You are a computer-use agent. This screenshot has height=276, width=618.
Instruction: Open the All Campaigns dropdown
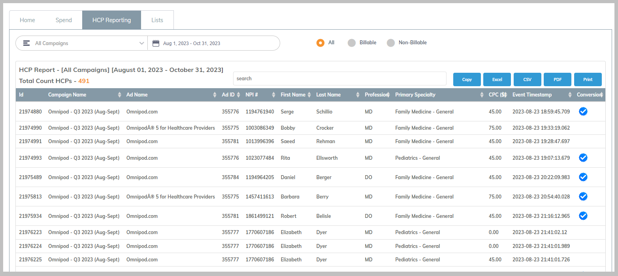click(x=81, y=43)
